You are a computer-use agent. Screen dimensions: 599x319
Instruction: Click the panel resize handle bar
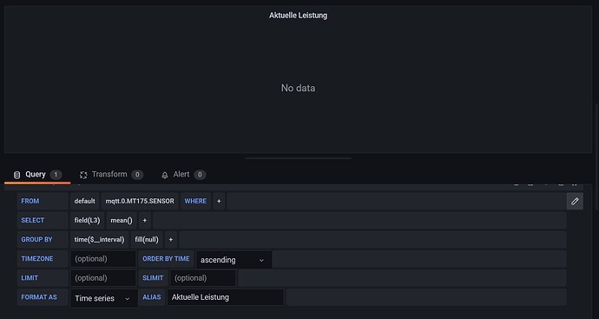click(298, 158)
